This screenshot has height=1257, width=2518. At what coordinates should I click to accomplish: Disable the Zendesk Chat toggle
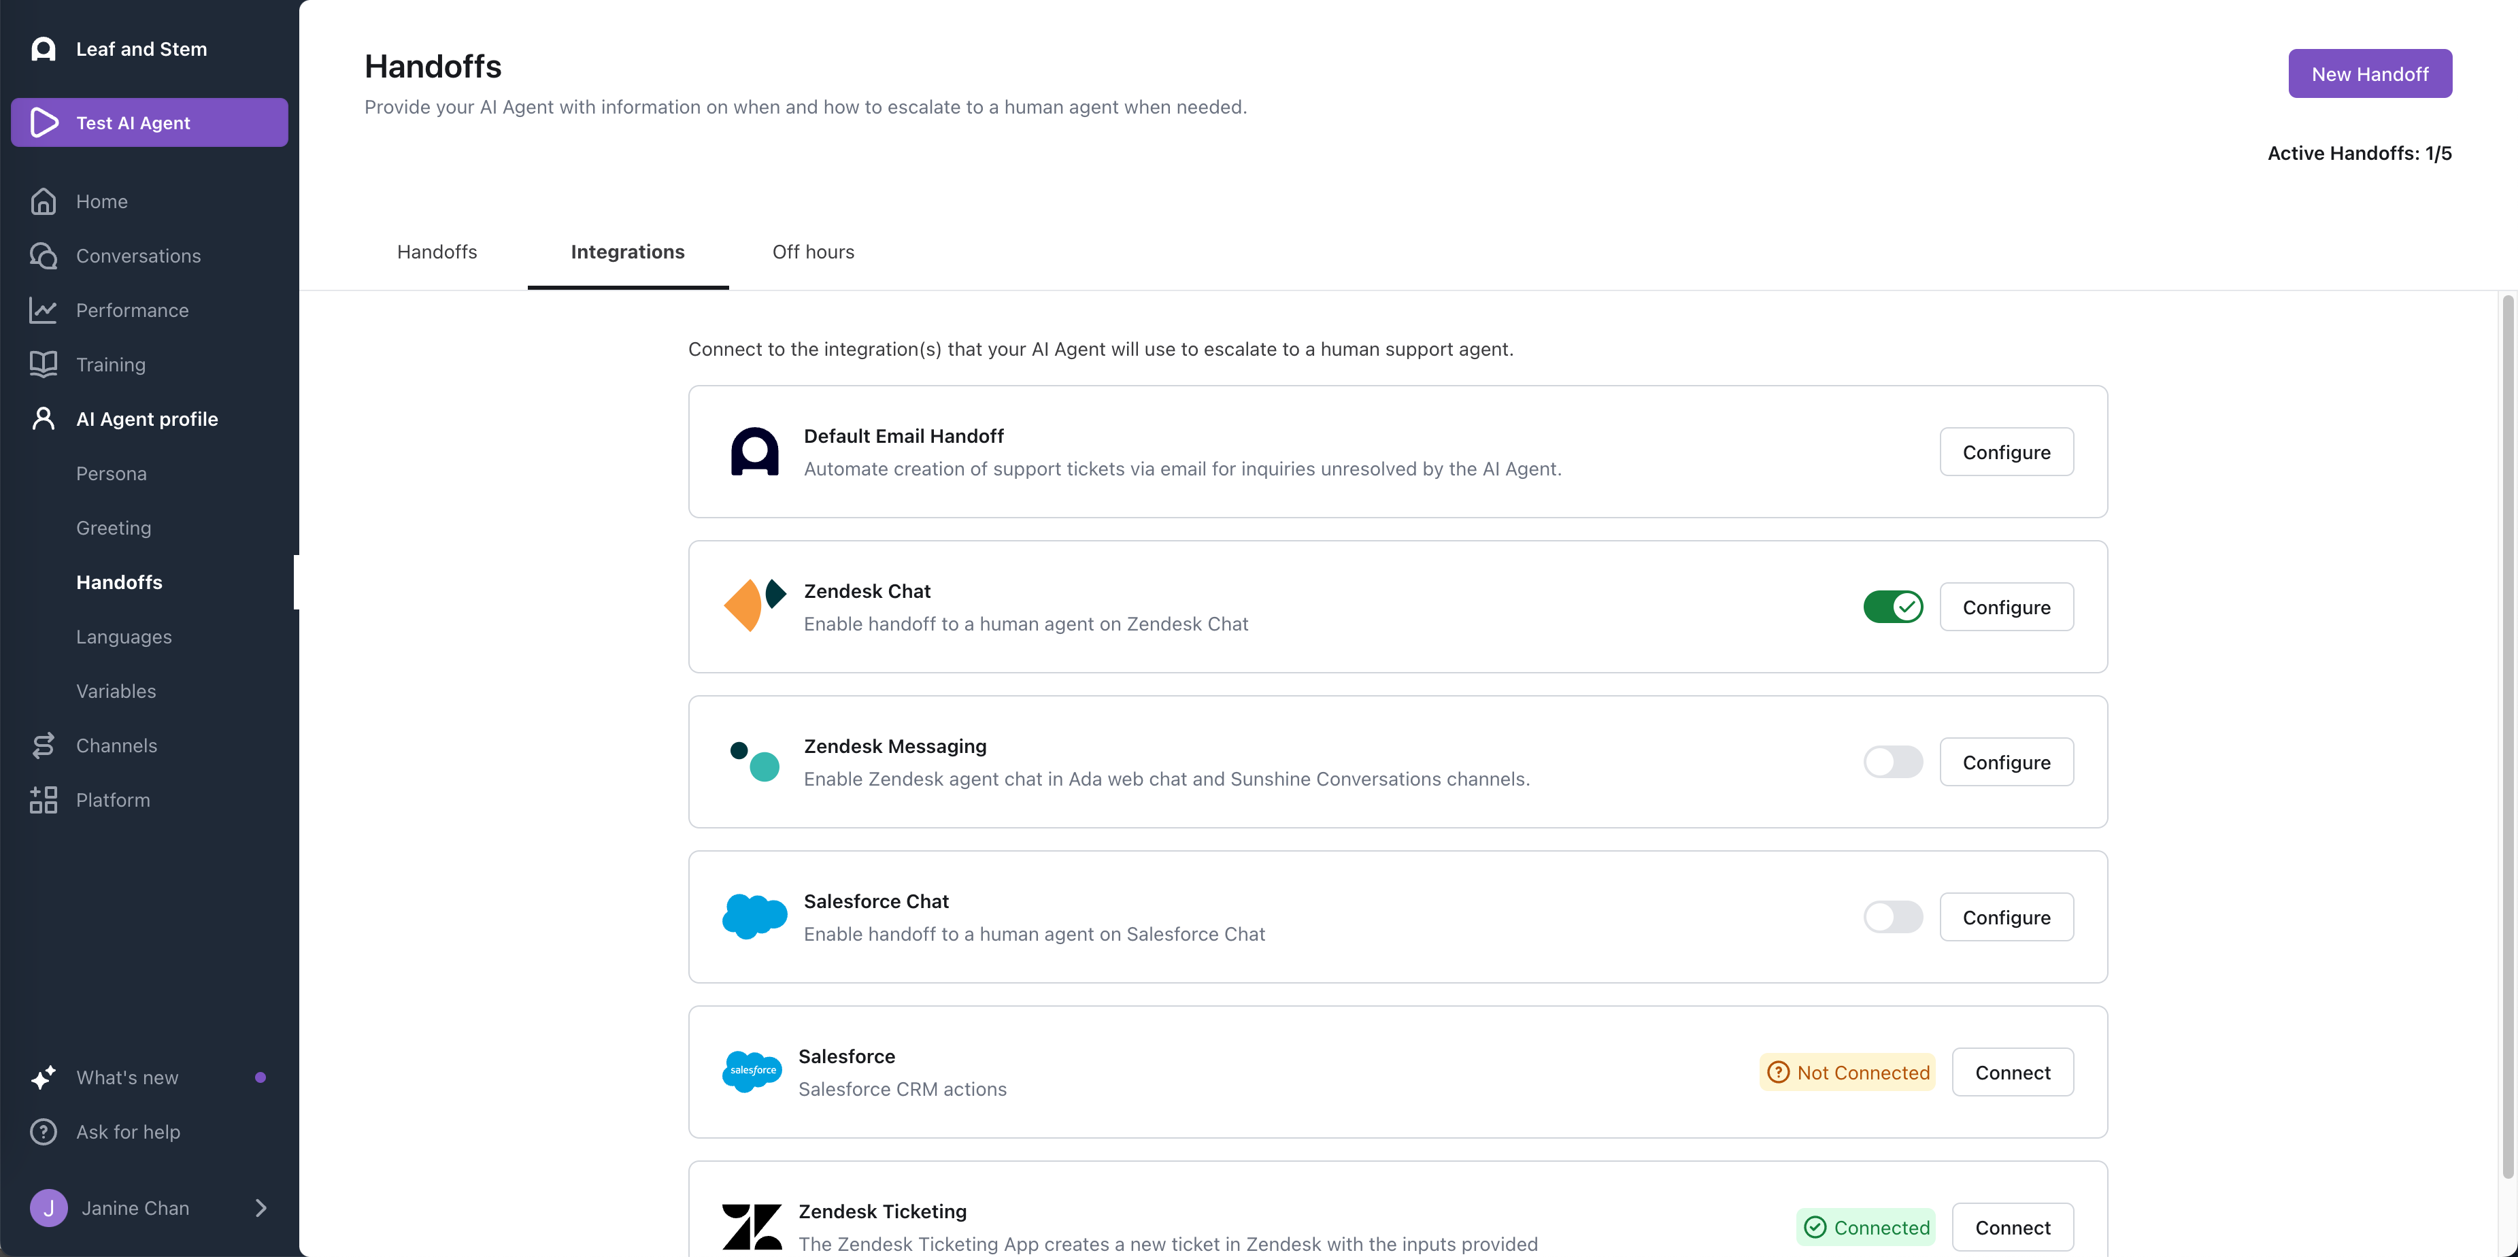[1892, 607]
